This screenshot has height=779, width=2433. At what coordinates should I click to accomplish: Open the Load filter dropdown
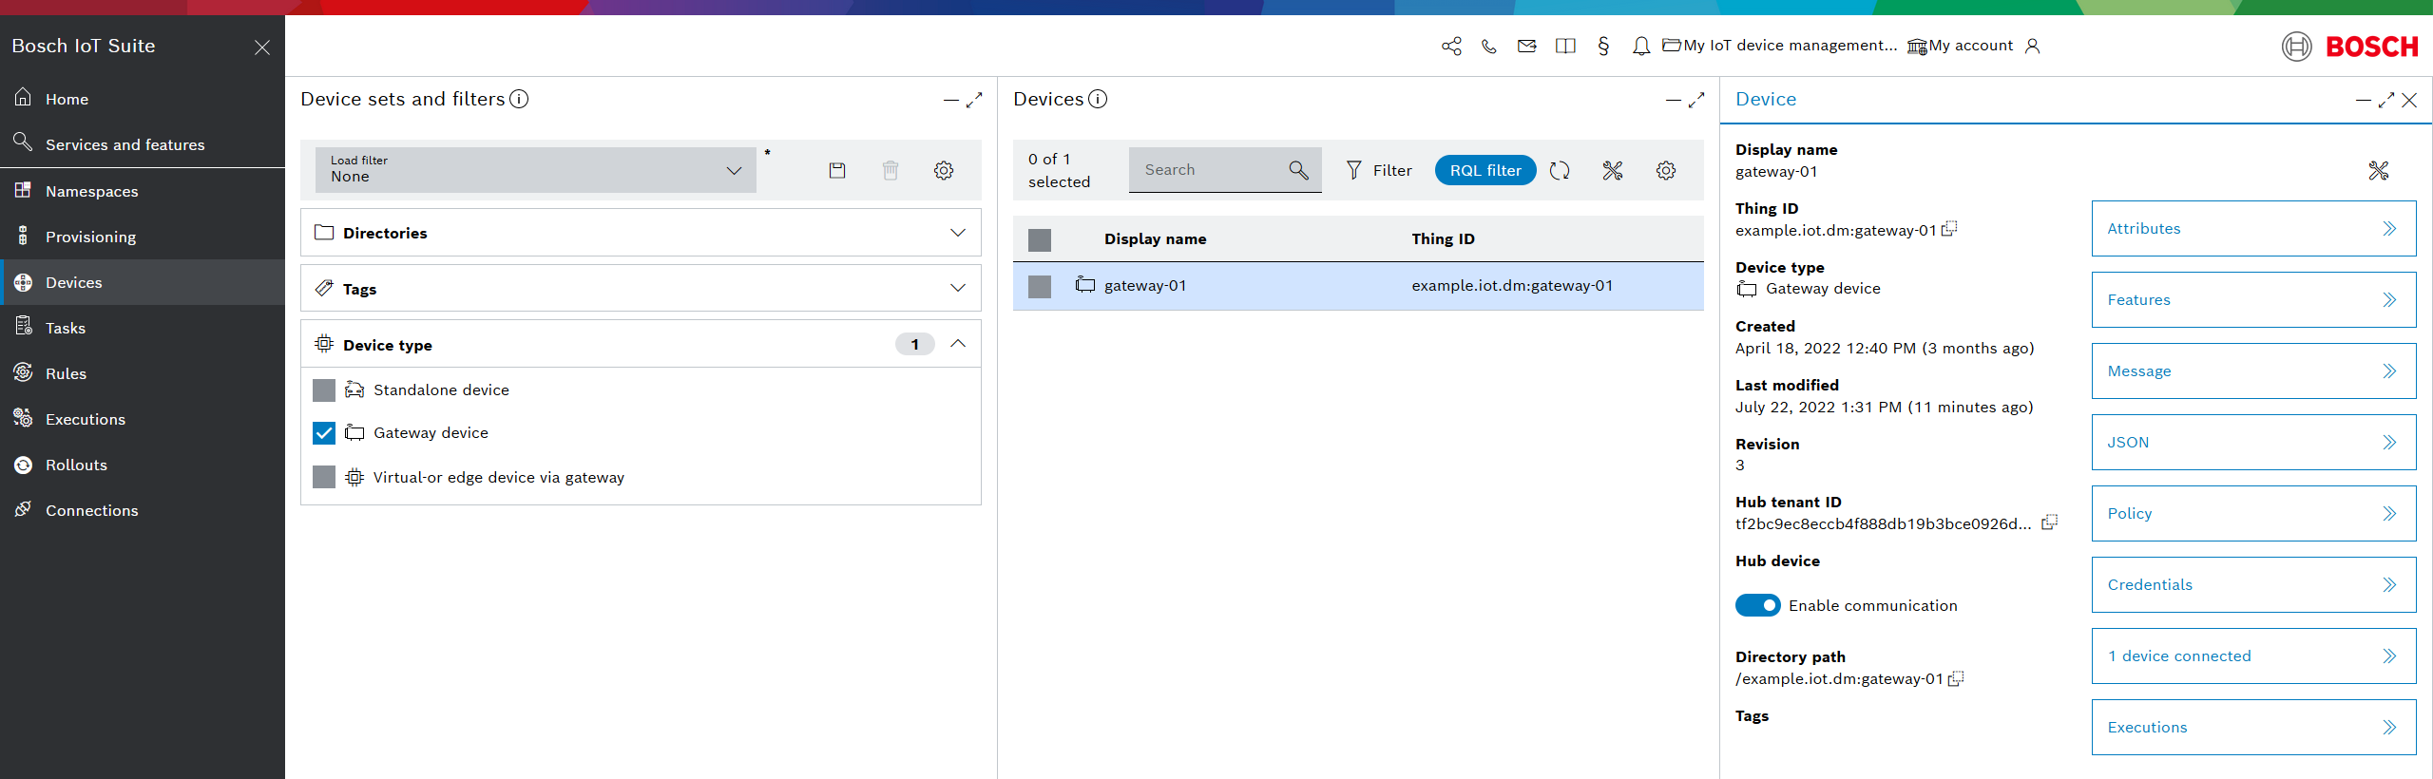tap(536, 170)
